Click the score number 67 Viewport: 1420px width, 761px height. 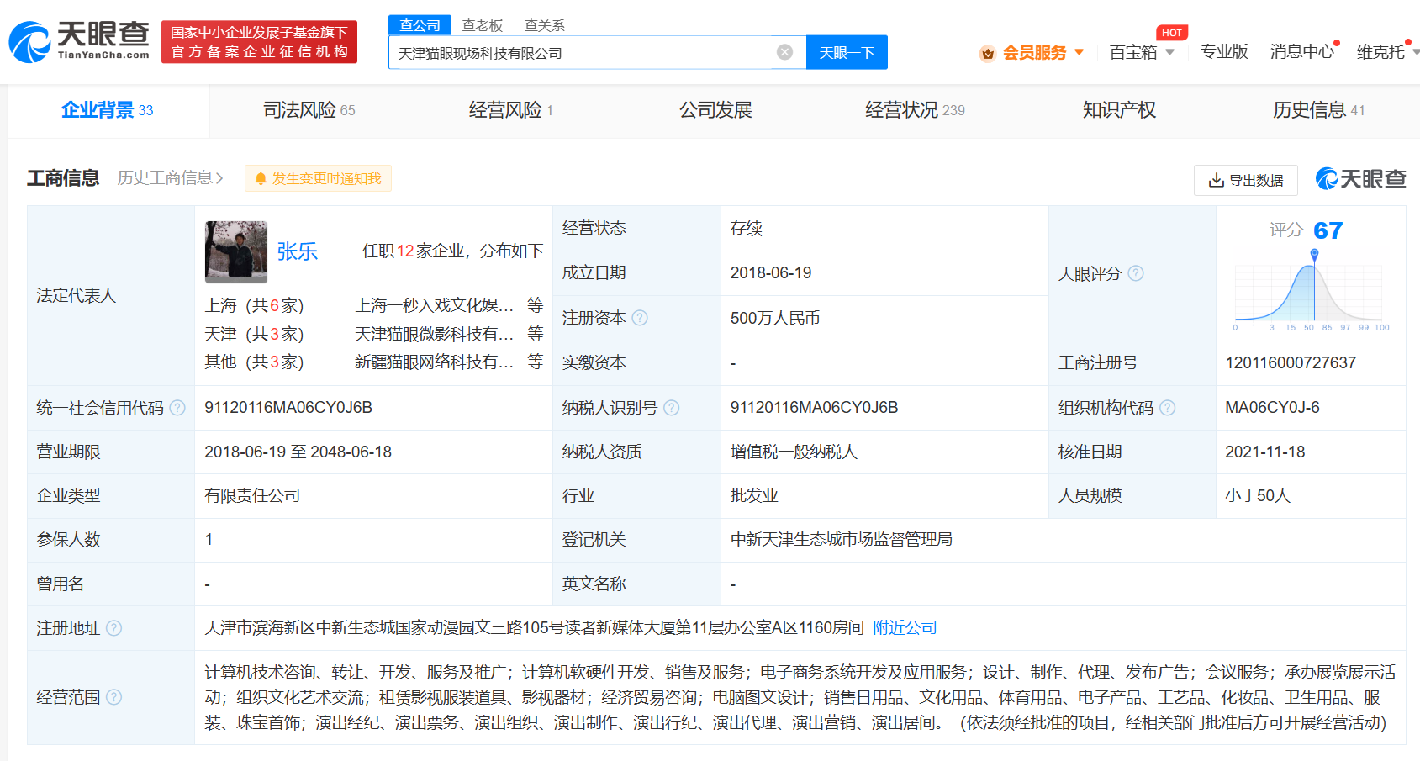(x=1328, y=230)
